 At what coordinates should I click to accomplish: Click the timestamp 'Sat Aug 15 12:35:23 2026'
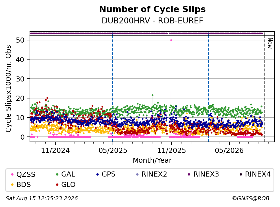click(x=42, y=199)
